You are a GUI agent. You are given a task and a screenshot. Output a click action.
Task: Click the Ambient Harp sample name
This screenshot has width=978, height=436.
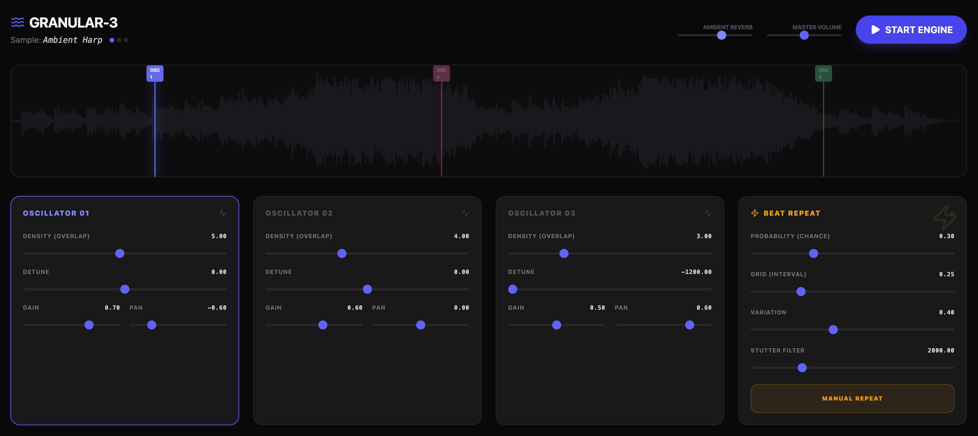[72, 40]
